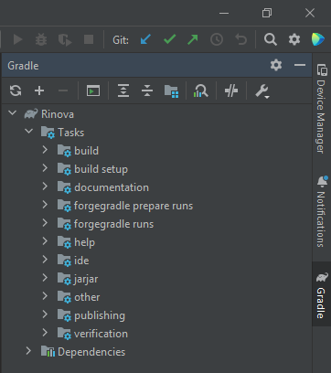331x373 pixels.
Task: Click the colorful plugin logo icon
Action: 318,39
